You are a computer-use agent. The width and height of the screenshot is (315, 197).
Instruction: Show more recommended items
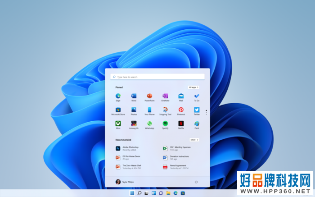coord(194,140)
